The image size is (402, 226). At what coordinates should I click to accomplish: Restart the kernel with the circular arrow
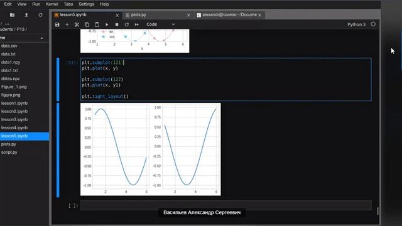click(127, 24)
